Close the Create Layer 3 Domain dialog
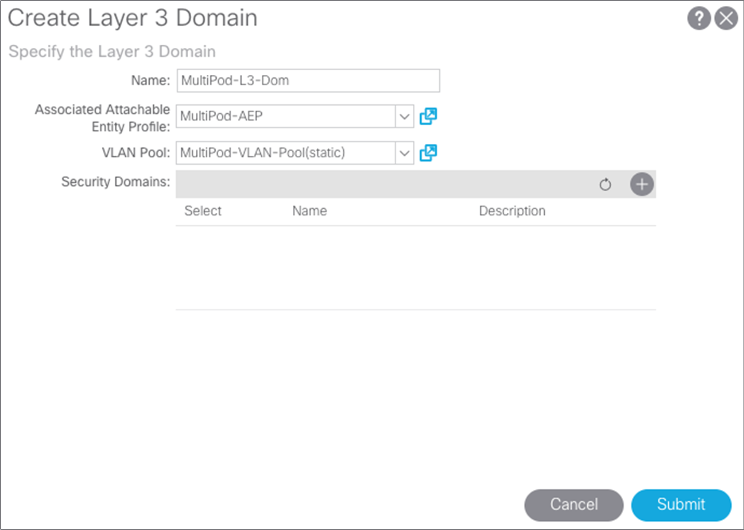The height and width of the screenshot is (530, 744). coord(726,19)
